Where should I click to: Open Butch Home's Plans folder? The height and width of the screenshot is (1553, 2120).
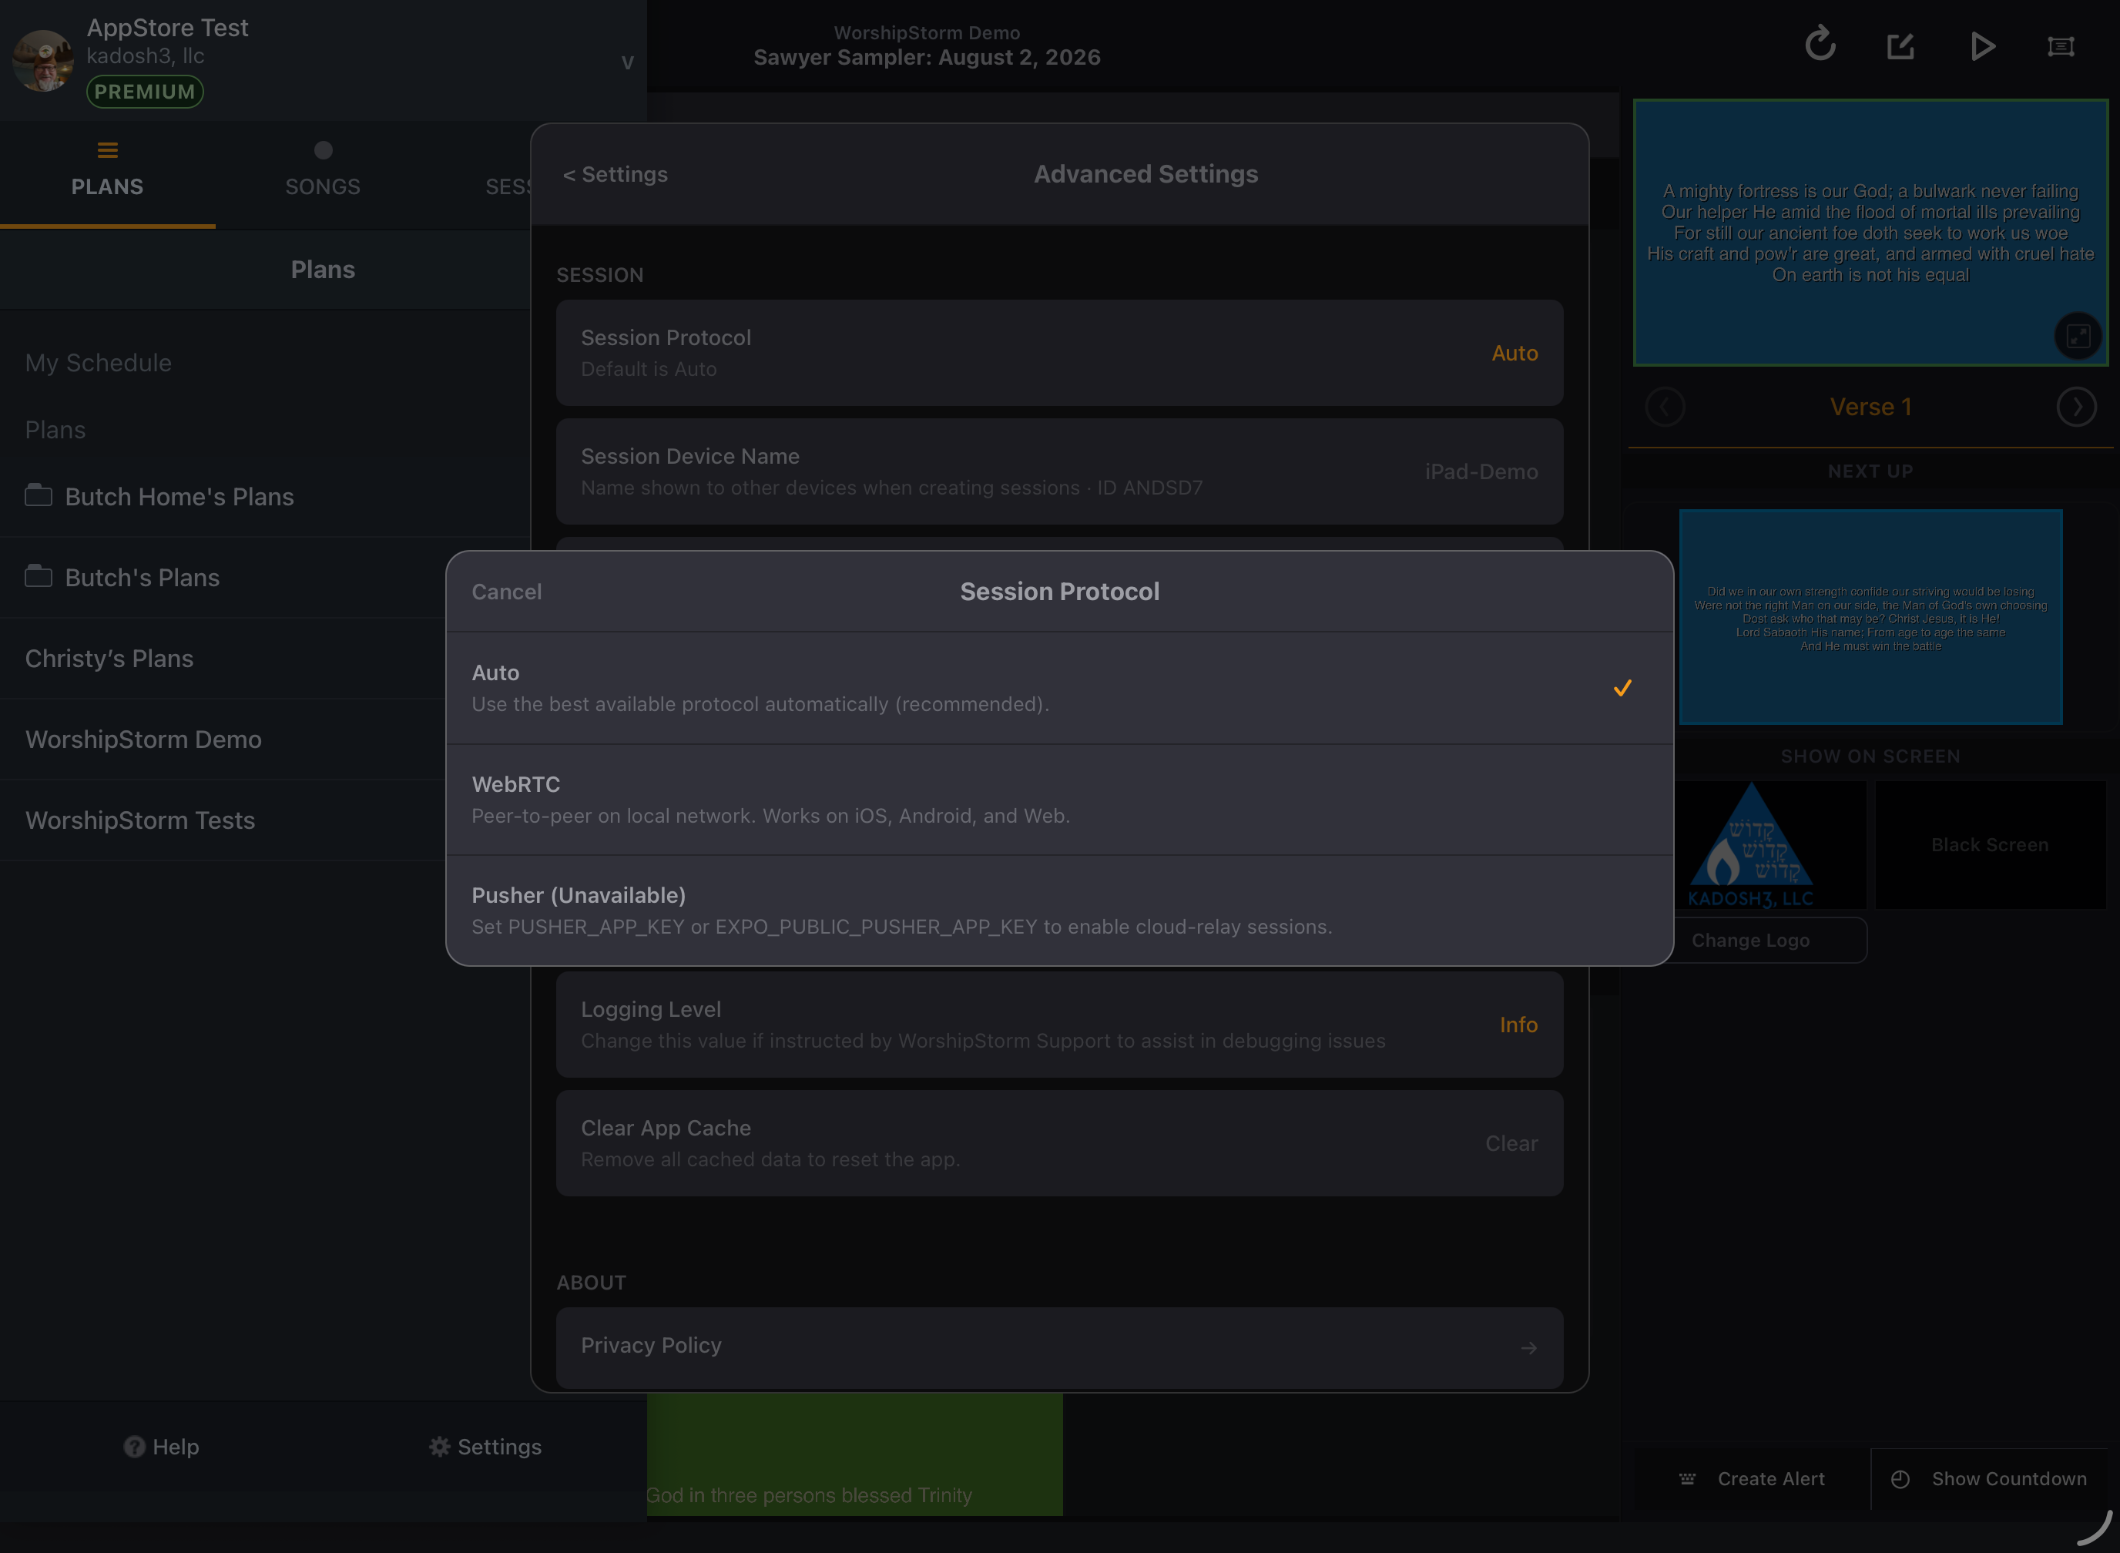point(264,496)
